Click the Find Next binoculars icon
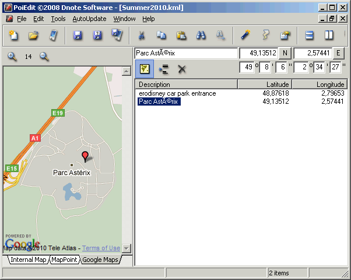This screenshot has height=280, width=351. tap(220, 36)
